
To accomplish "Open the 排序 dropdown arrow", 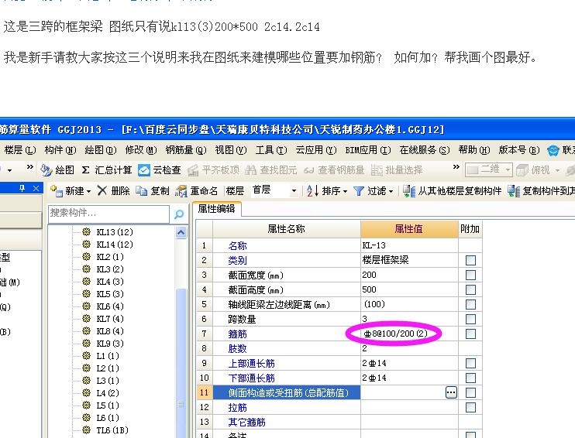I will click(345, 192).
